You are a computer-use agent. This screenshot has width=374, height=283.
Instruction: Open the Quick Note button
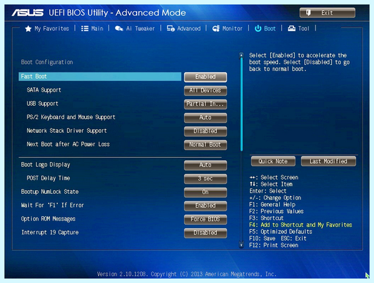[273, 161]
